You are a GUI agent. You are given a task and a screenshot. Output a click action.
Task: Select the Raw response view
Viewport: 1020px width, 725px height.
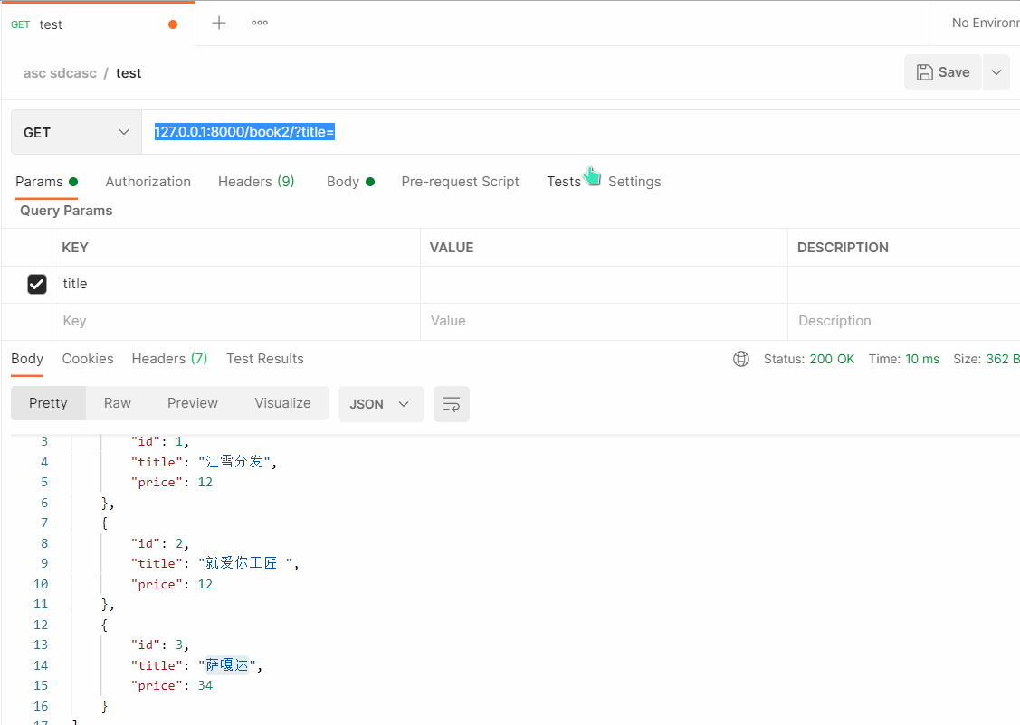(x=117, y=403)
